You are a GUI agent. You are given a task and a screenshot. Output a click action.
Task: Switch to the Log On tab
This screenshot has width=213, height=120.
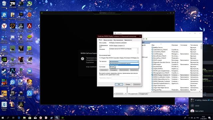pos(108,40)
